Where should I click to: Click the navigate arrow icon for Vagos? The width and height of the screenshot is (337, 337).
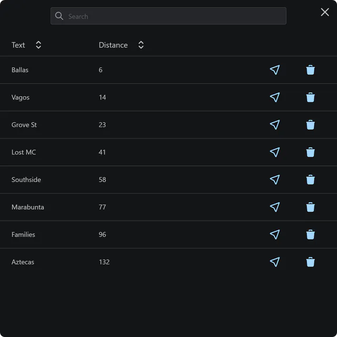(x=275, y=97)
